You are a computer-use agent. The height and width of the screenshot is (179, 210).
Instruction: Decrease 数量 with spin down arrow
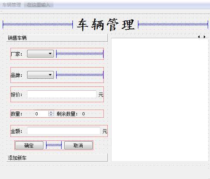pos(51,115)
